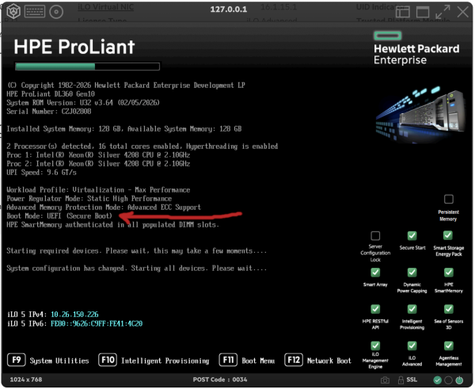
Task: Click the Proc 1: Intel Xeon Silver line
Action: (x=98, y=155)
